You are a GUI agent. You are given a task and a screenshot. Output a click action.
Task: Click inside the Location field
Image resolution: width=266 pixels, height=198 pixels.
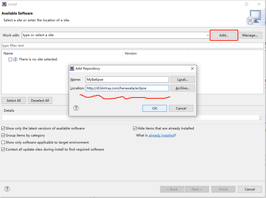tap(127, 88)
